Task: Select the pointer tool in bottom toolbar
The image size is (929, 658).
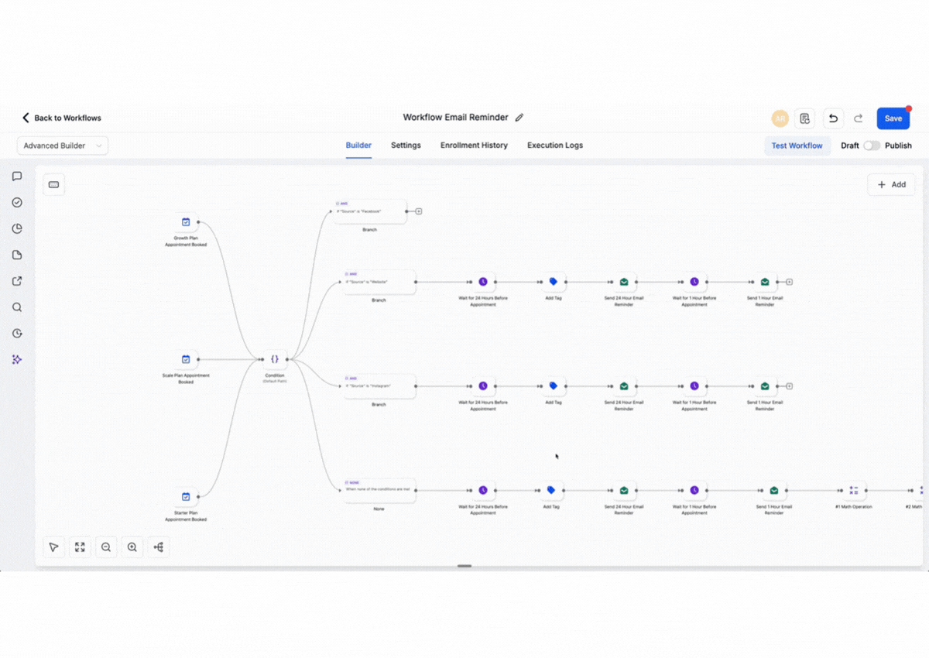Action: (53, 547)
